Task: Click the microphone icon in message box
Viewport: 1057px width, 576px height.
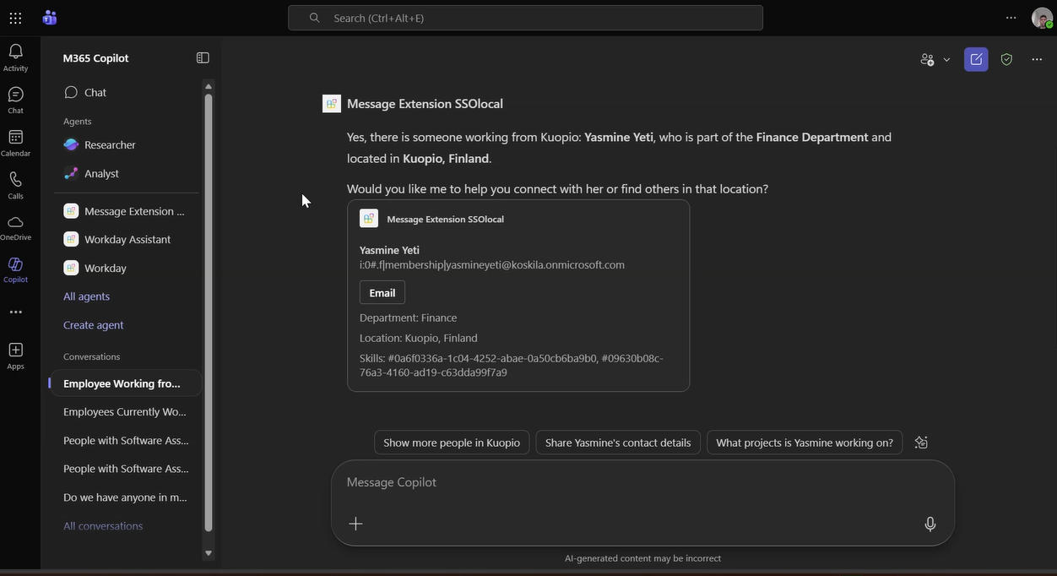Action: pos(930,524)
